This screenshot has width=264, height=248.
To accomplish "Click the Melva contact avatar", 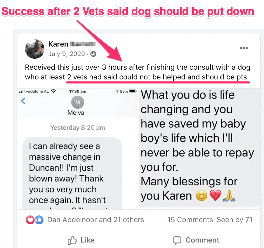I will [78, 103].
